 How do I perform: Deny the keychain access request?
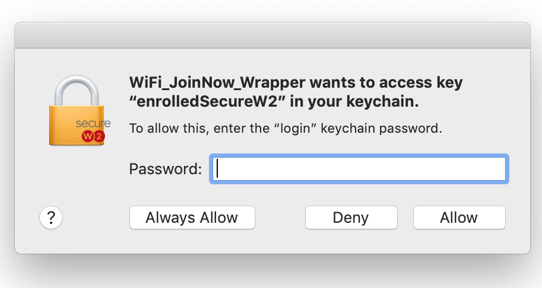350,217
